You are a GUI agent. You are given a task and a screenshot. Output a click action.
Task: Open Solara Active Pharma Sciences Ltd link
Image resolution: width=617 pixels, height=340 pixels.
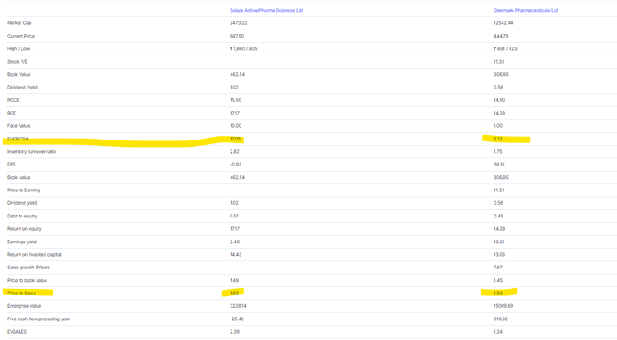[x=266, y=10]
